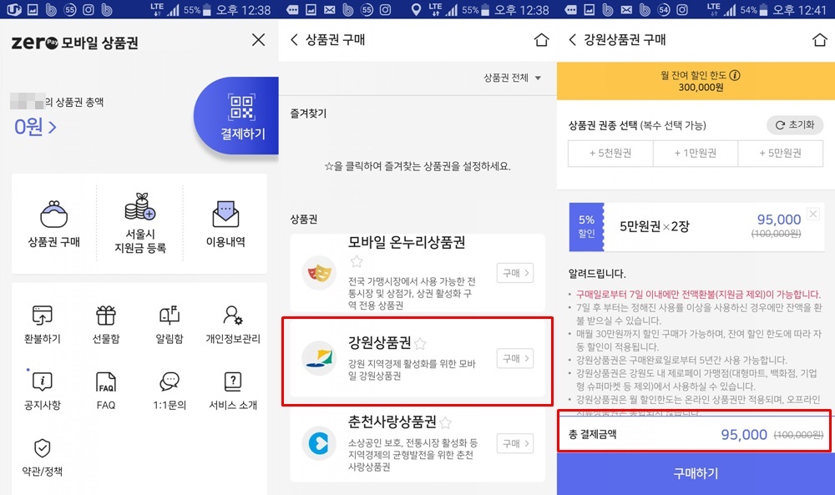Tap mail notification in middle status bar
The width and height of the screenshot is (835, 495).
[330, 9]
